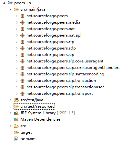Select net.sourceforge.peers.sip.transport label
Viewport: 122px width, 143px height.
[x=60, y=94]
